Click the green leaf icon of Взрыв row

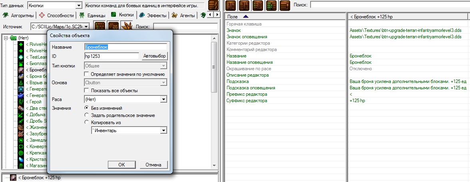coord(21,83)
